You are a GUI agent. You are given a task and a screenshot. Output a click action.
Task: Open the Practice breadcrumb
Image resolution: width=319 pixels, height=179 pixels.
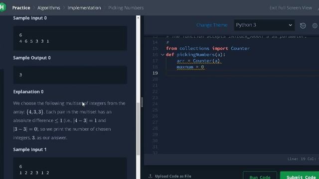(x=21, y=8)
